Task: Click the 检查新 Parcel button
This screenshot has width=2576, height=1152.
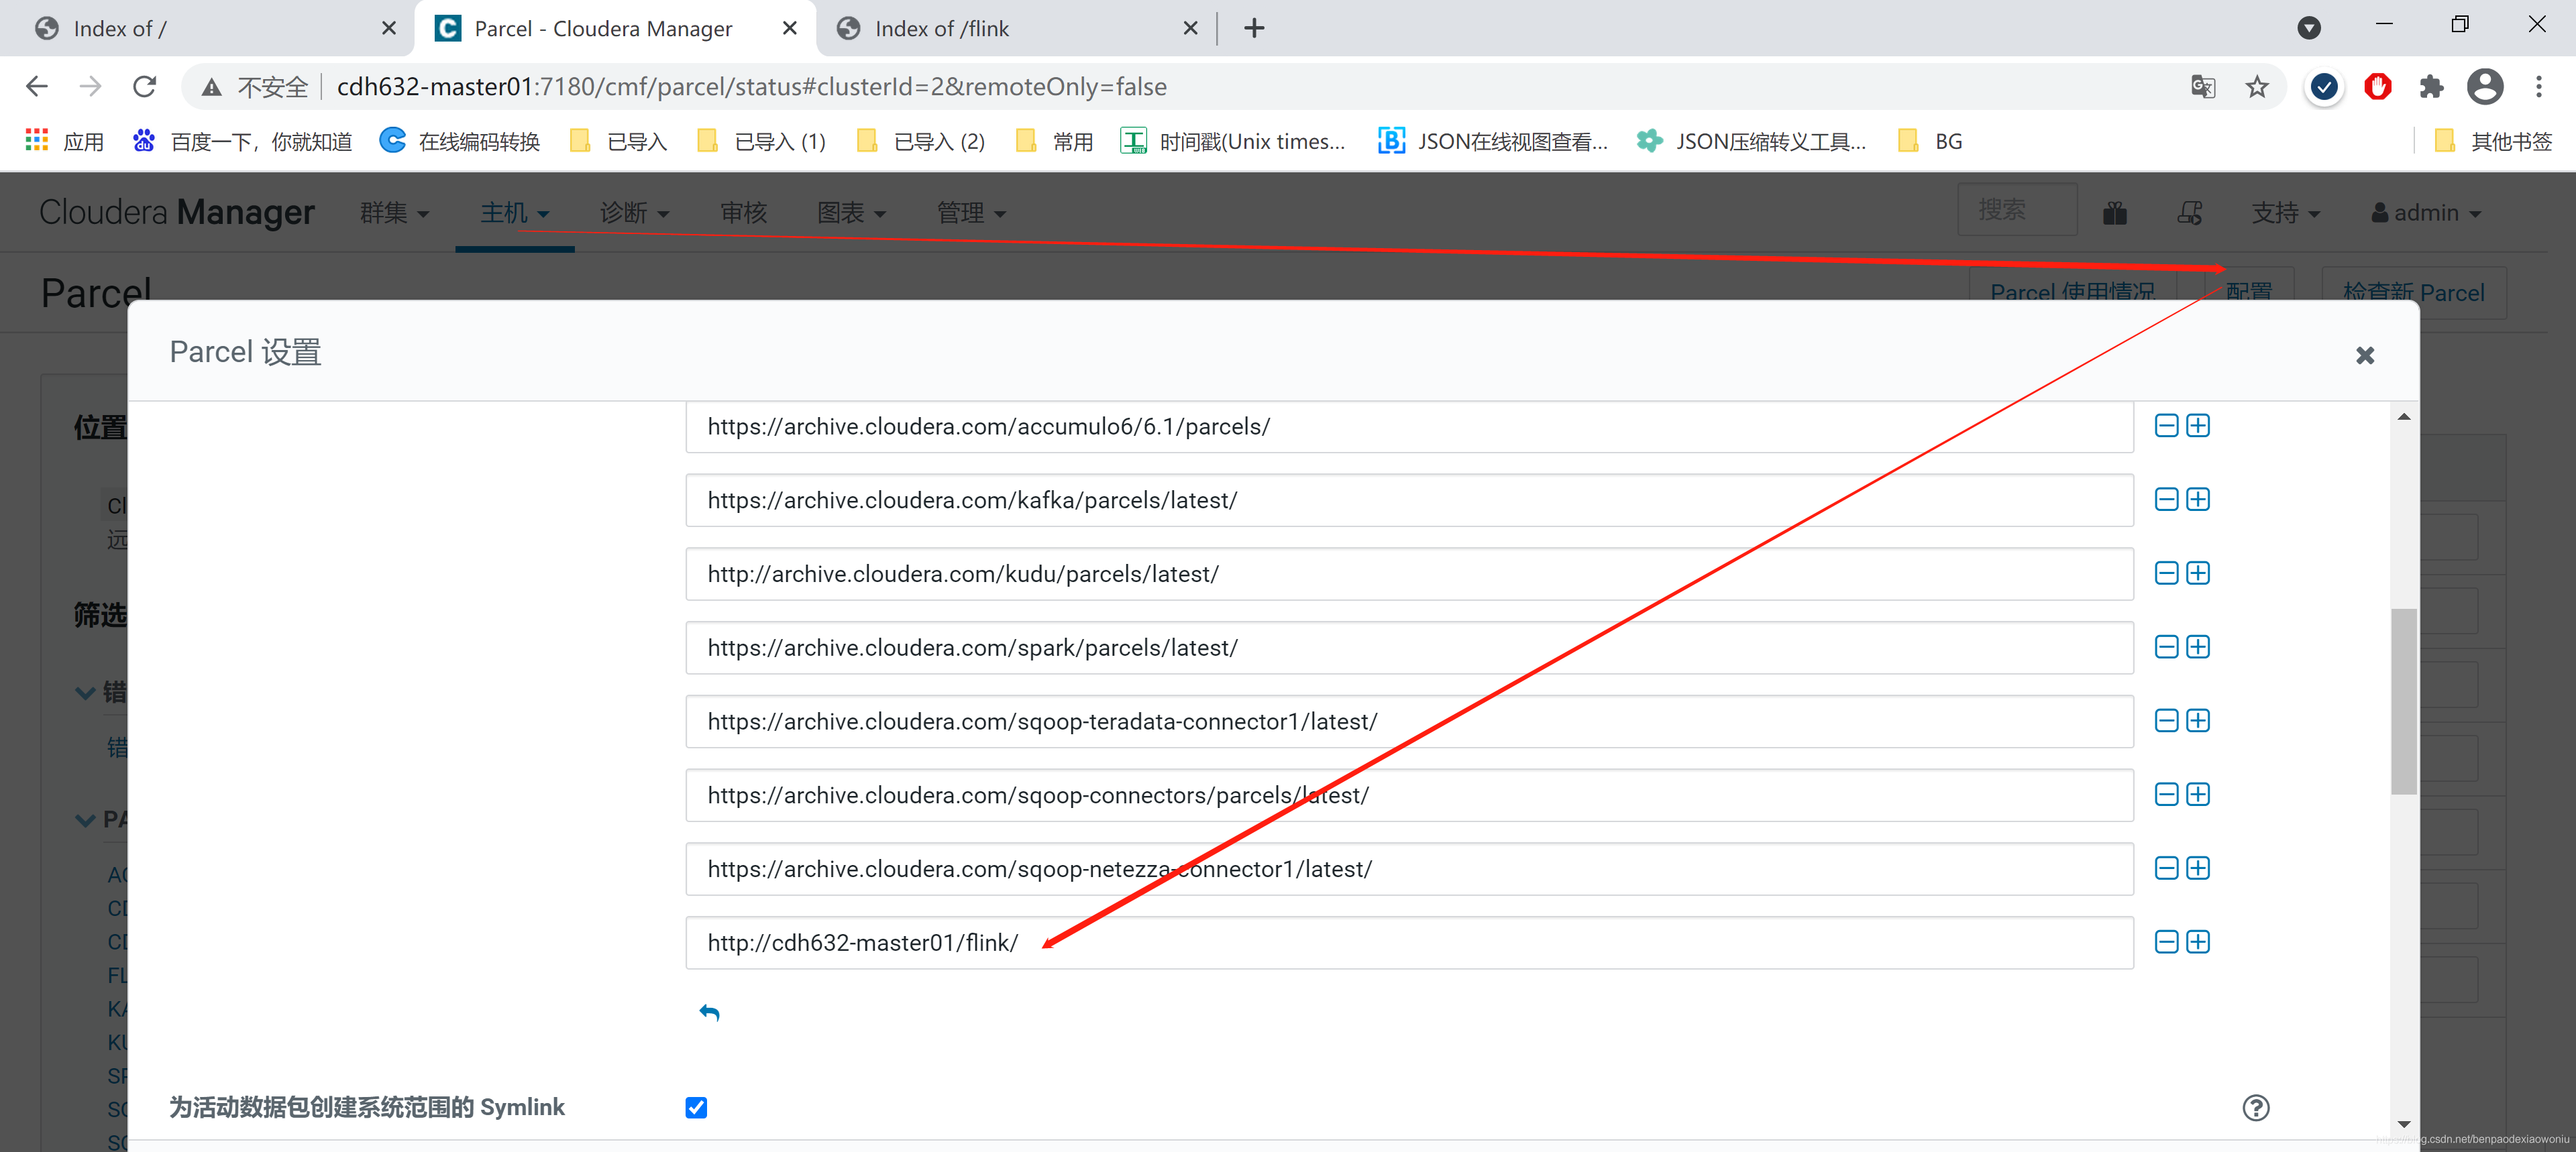Action: point(2413,292)
